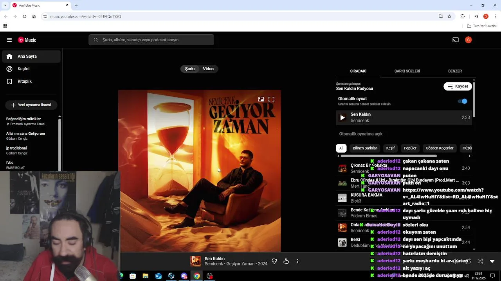501x281 pixels.
Task: Open the Chrome profile avatar
Action: click(x=486, y=16)
